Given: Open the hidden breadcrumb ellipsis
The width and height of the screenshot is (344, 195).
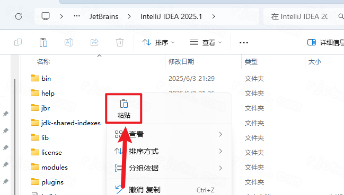Looking at the screenshot, I should click(x=77, y=16).
